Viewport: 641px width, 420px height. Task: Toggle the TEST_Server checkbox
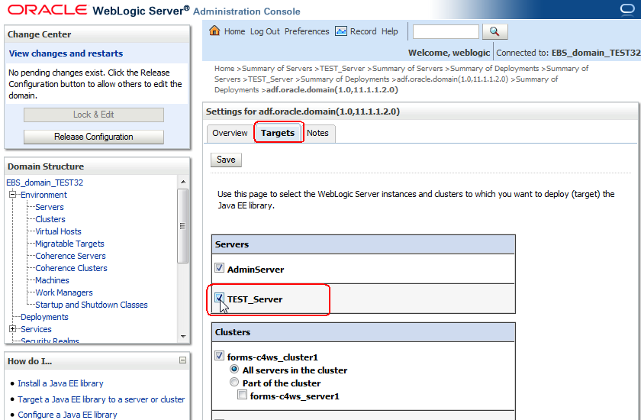(x=220, y=298)
